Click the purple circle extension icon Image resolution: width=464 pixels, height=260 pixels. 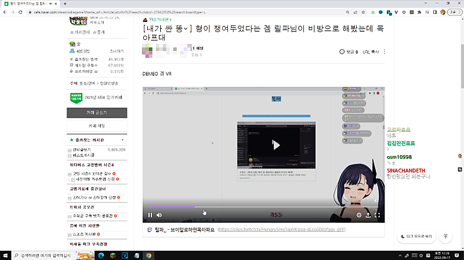(404, 12)
